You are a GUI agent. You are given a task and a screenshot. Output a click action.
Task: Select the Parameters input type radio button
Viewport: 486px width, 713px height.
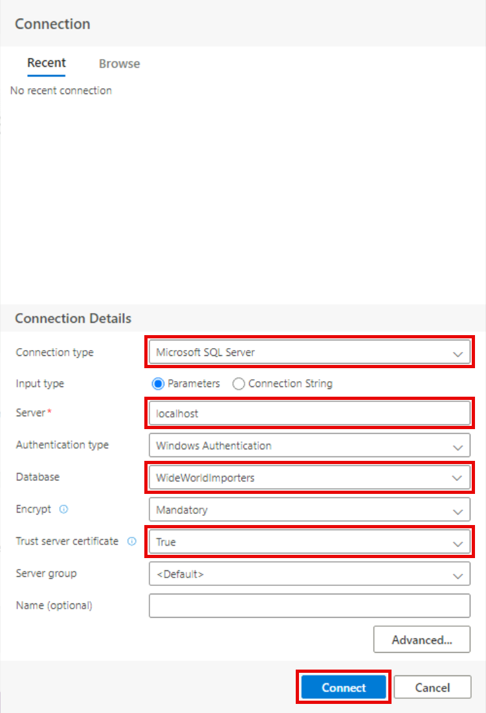tap(158, 384)
